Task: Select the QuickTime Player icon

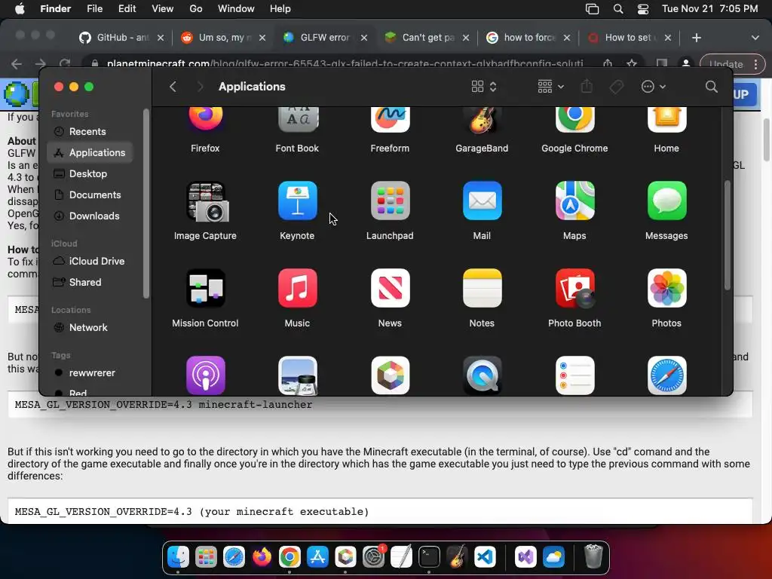Action: [482, 375]
